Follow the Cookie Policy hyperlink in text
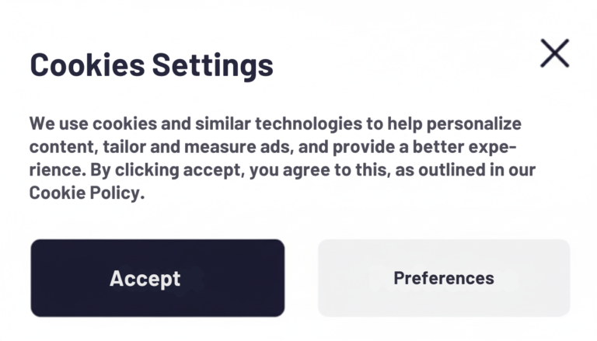The width and height of the screenshot is (597, 341). click(x=86, y=193)
